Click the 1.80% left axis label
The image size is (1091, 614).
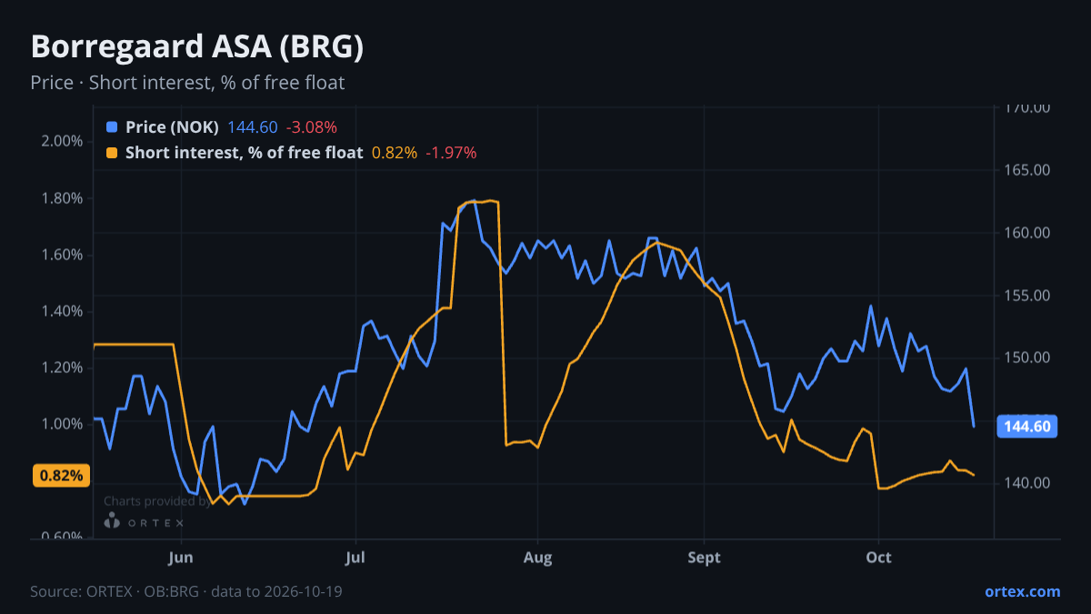click(x=62, y=198)
